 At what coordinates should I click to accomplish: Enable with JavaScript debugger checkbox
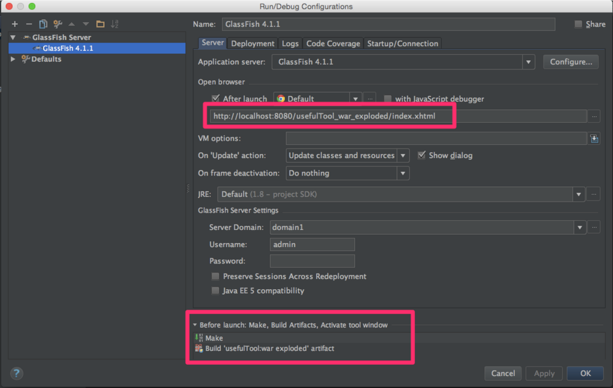click(x=387, y=99)
